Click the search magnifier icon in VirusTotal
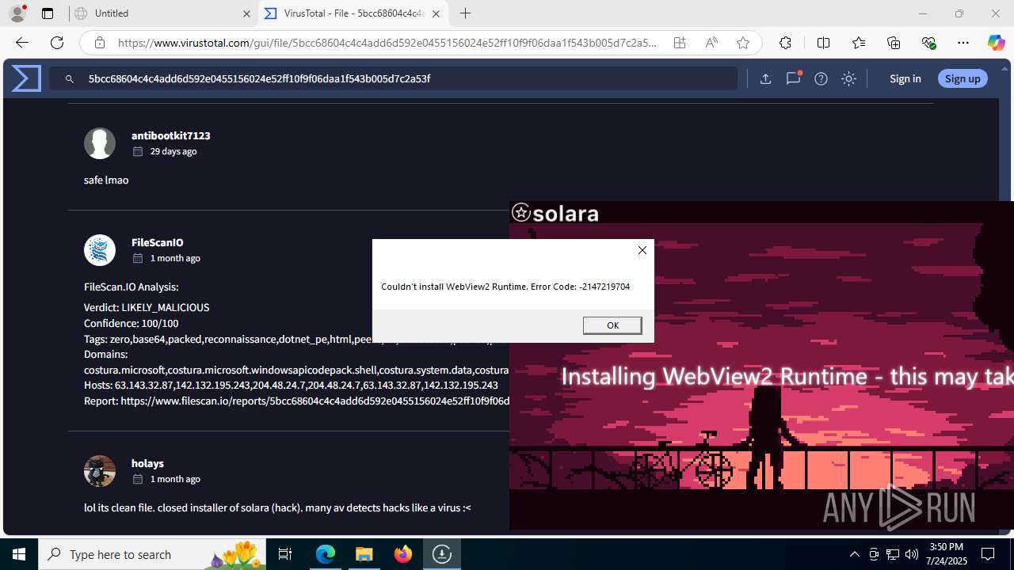 70,79
